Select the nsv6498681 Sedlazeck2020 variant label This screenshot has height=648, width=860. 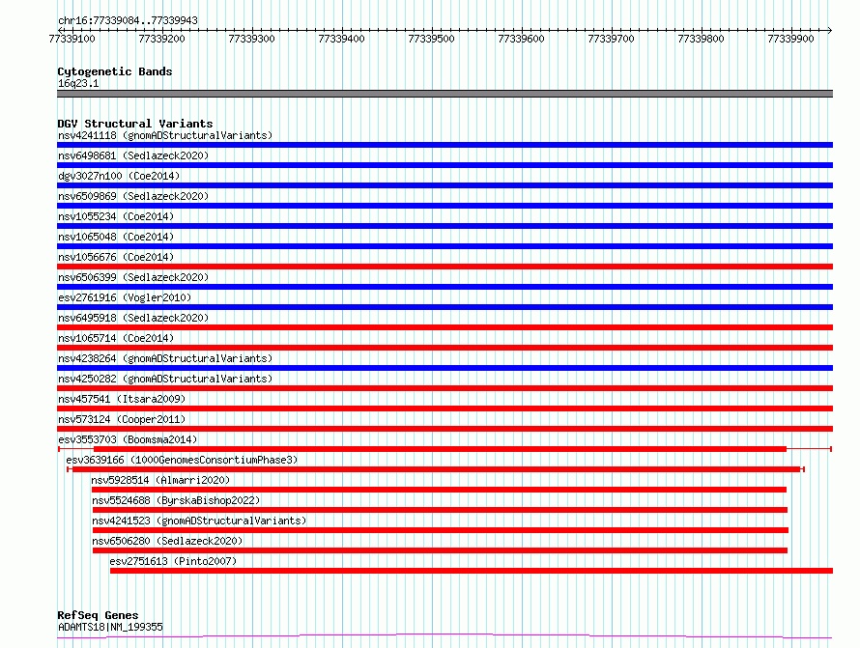tap(133, 155)
